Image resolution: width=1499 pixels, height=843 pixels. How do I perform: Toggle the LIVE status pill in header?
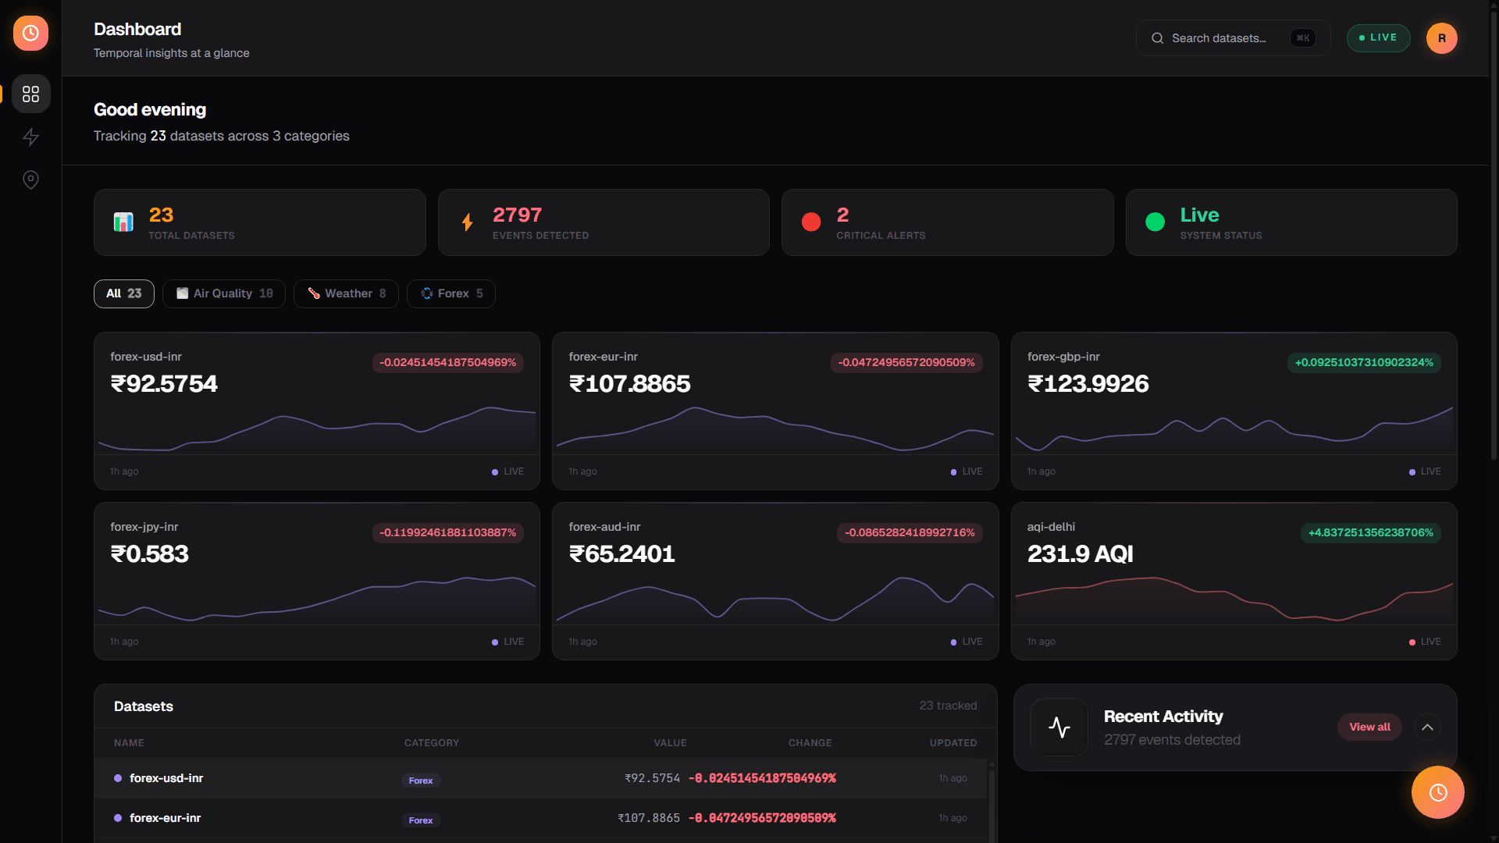(1378, 37)
